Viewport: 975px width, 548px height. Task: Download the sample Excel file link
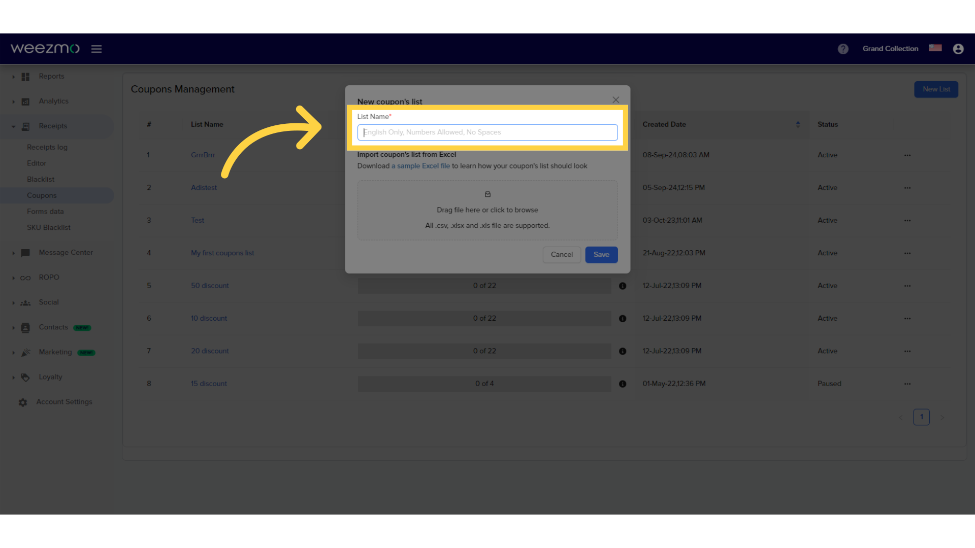pyautogui.click(x=420, y=166)
